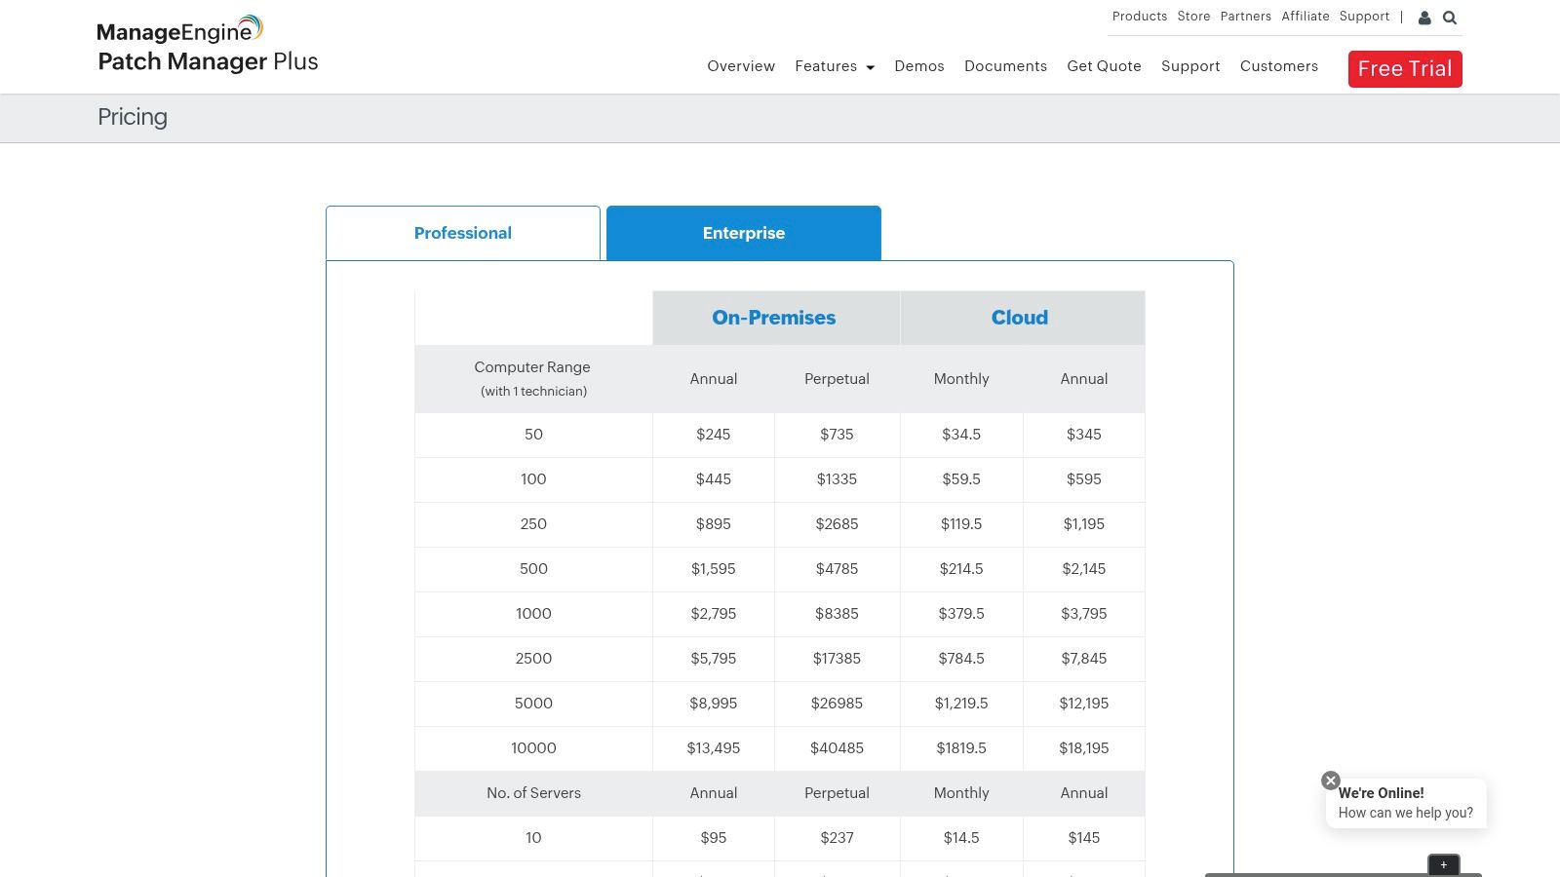Click the $4785 perpetual price cell
Viewport: 1560px width, 877px height.
pos(837,569)
